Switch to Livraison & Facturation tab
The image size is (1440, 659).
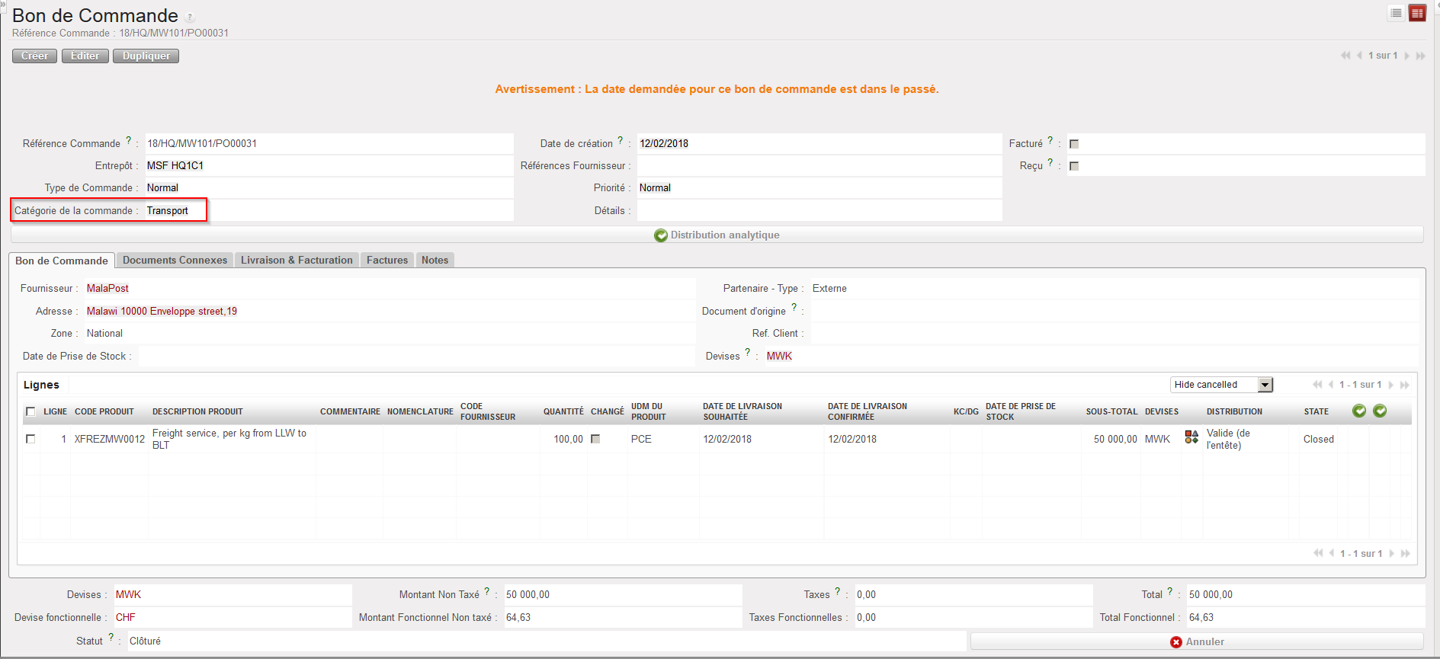(297, 261)
